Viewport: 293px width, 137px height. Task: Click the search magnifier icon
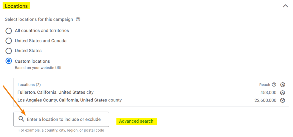tap(21, 119)
